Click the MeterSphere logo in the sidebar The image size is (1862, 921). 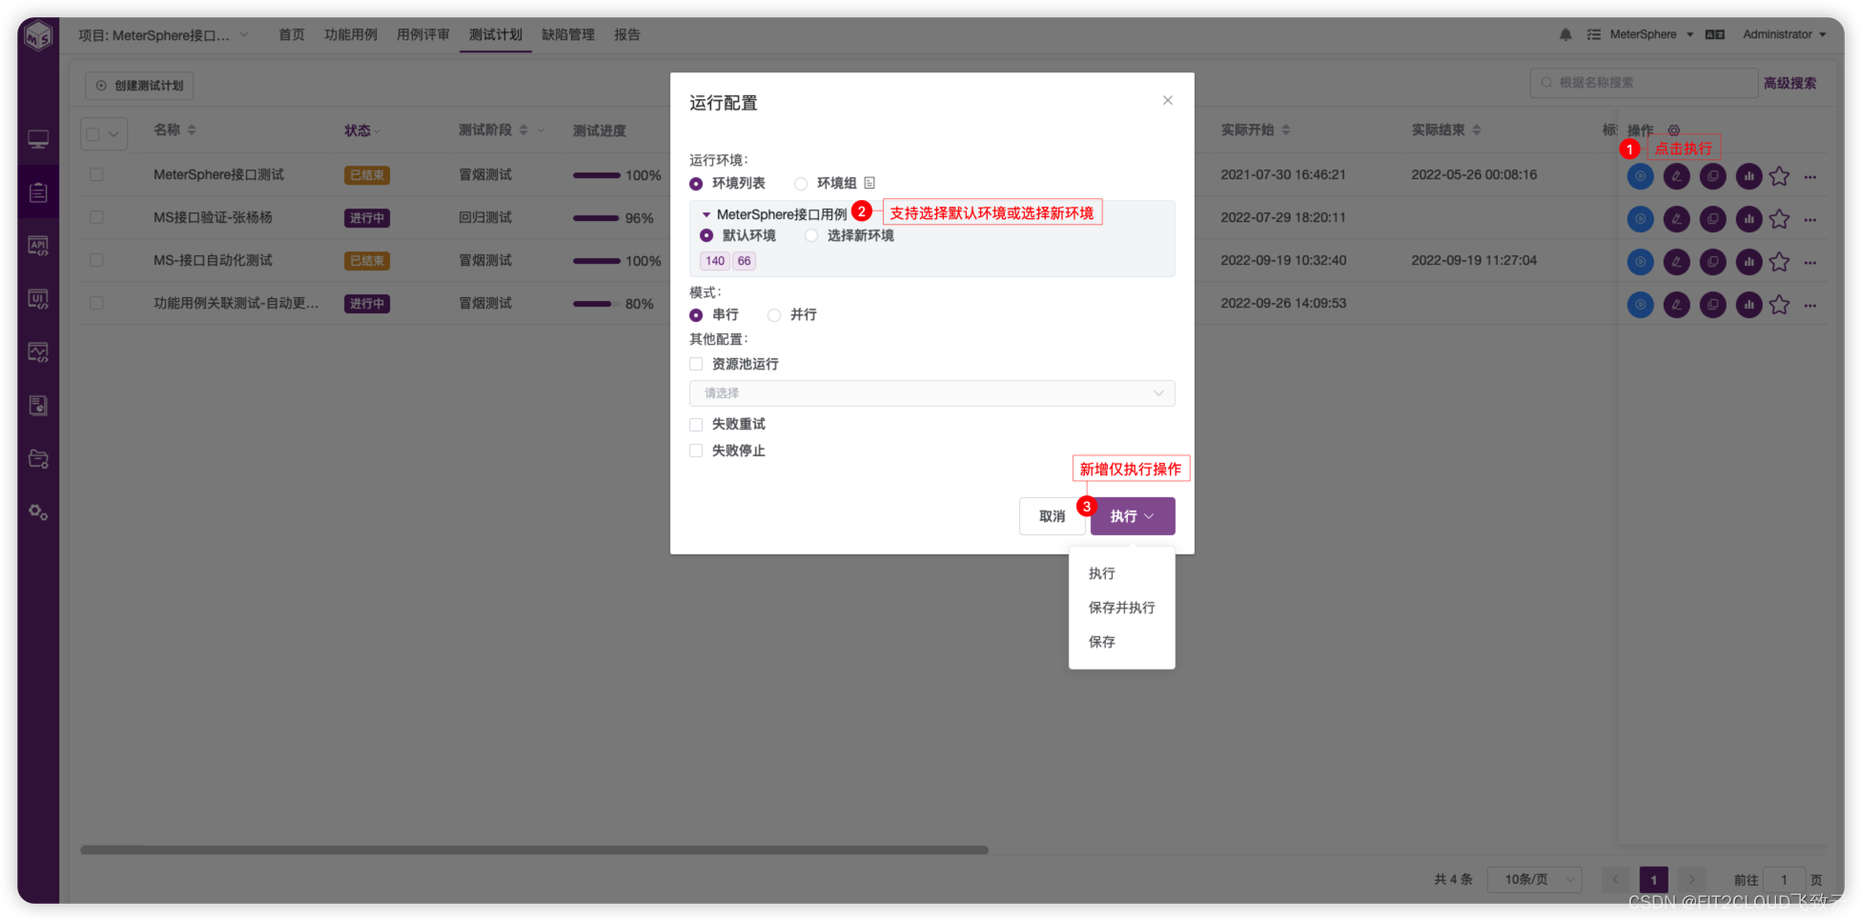(x=38, y=36)
